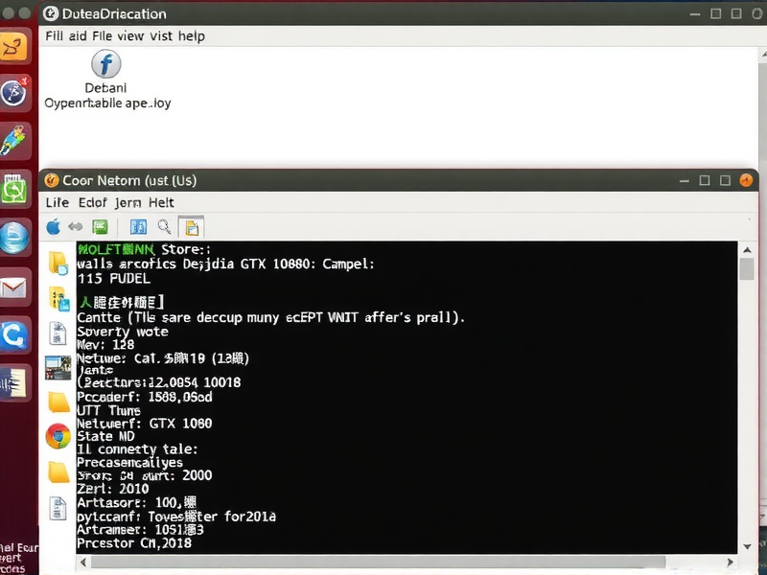
Task: Click the Apple icon on the toolbar
Action: [x=55, y=227]
